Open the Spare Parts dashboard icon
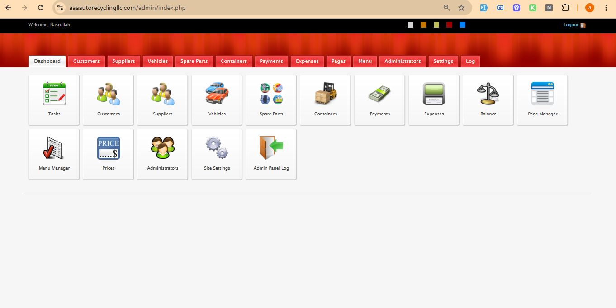Viewport: 616px width, 308px height. [x=271, y=94]
